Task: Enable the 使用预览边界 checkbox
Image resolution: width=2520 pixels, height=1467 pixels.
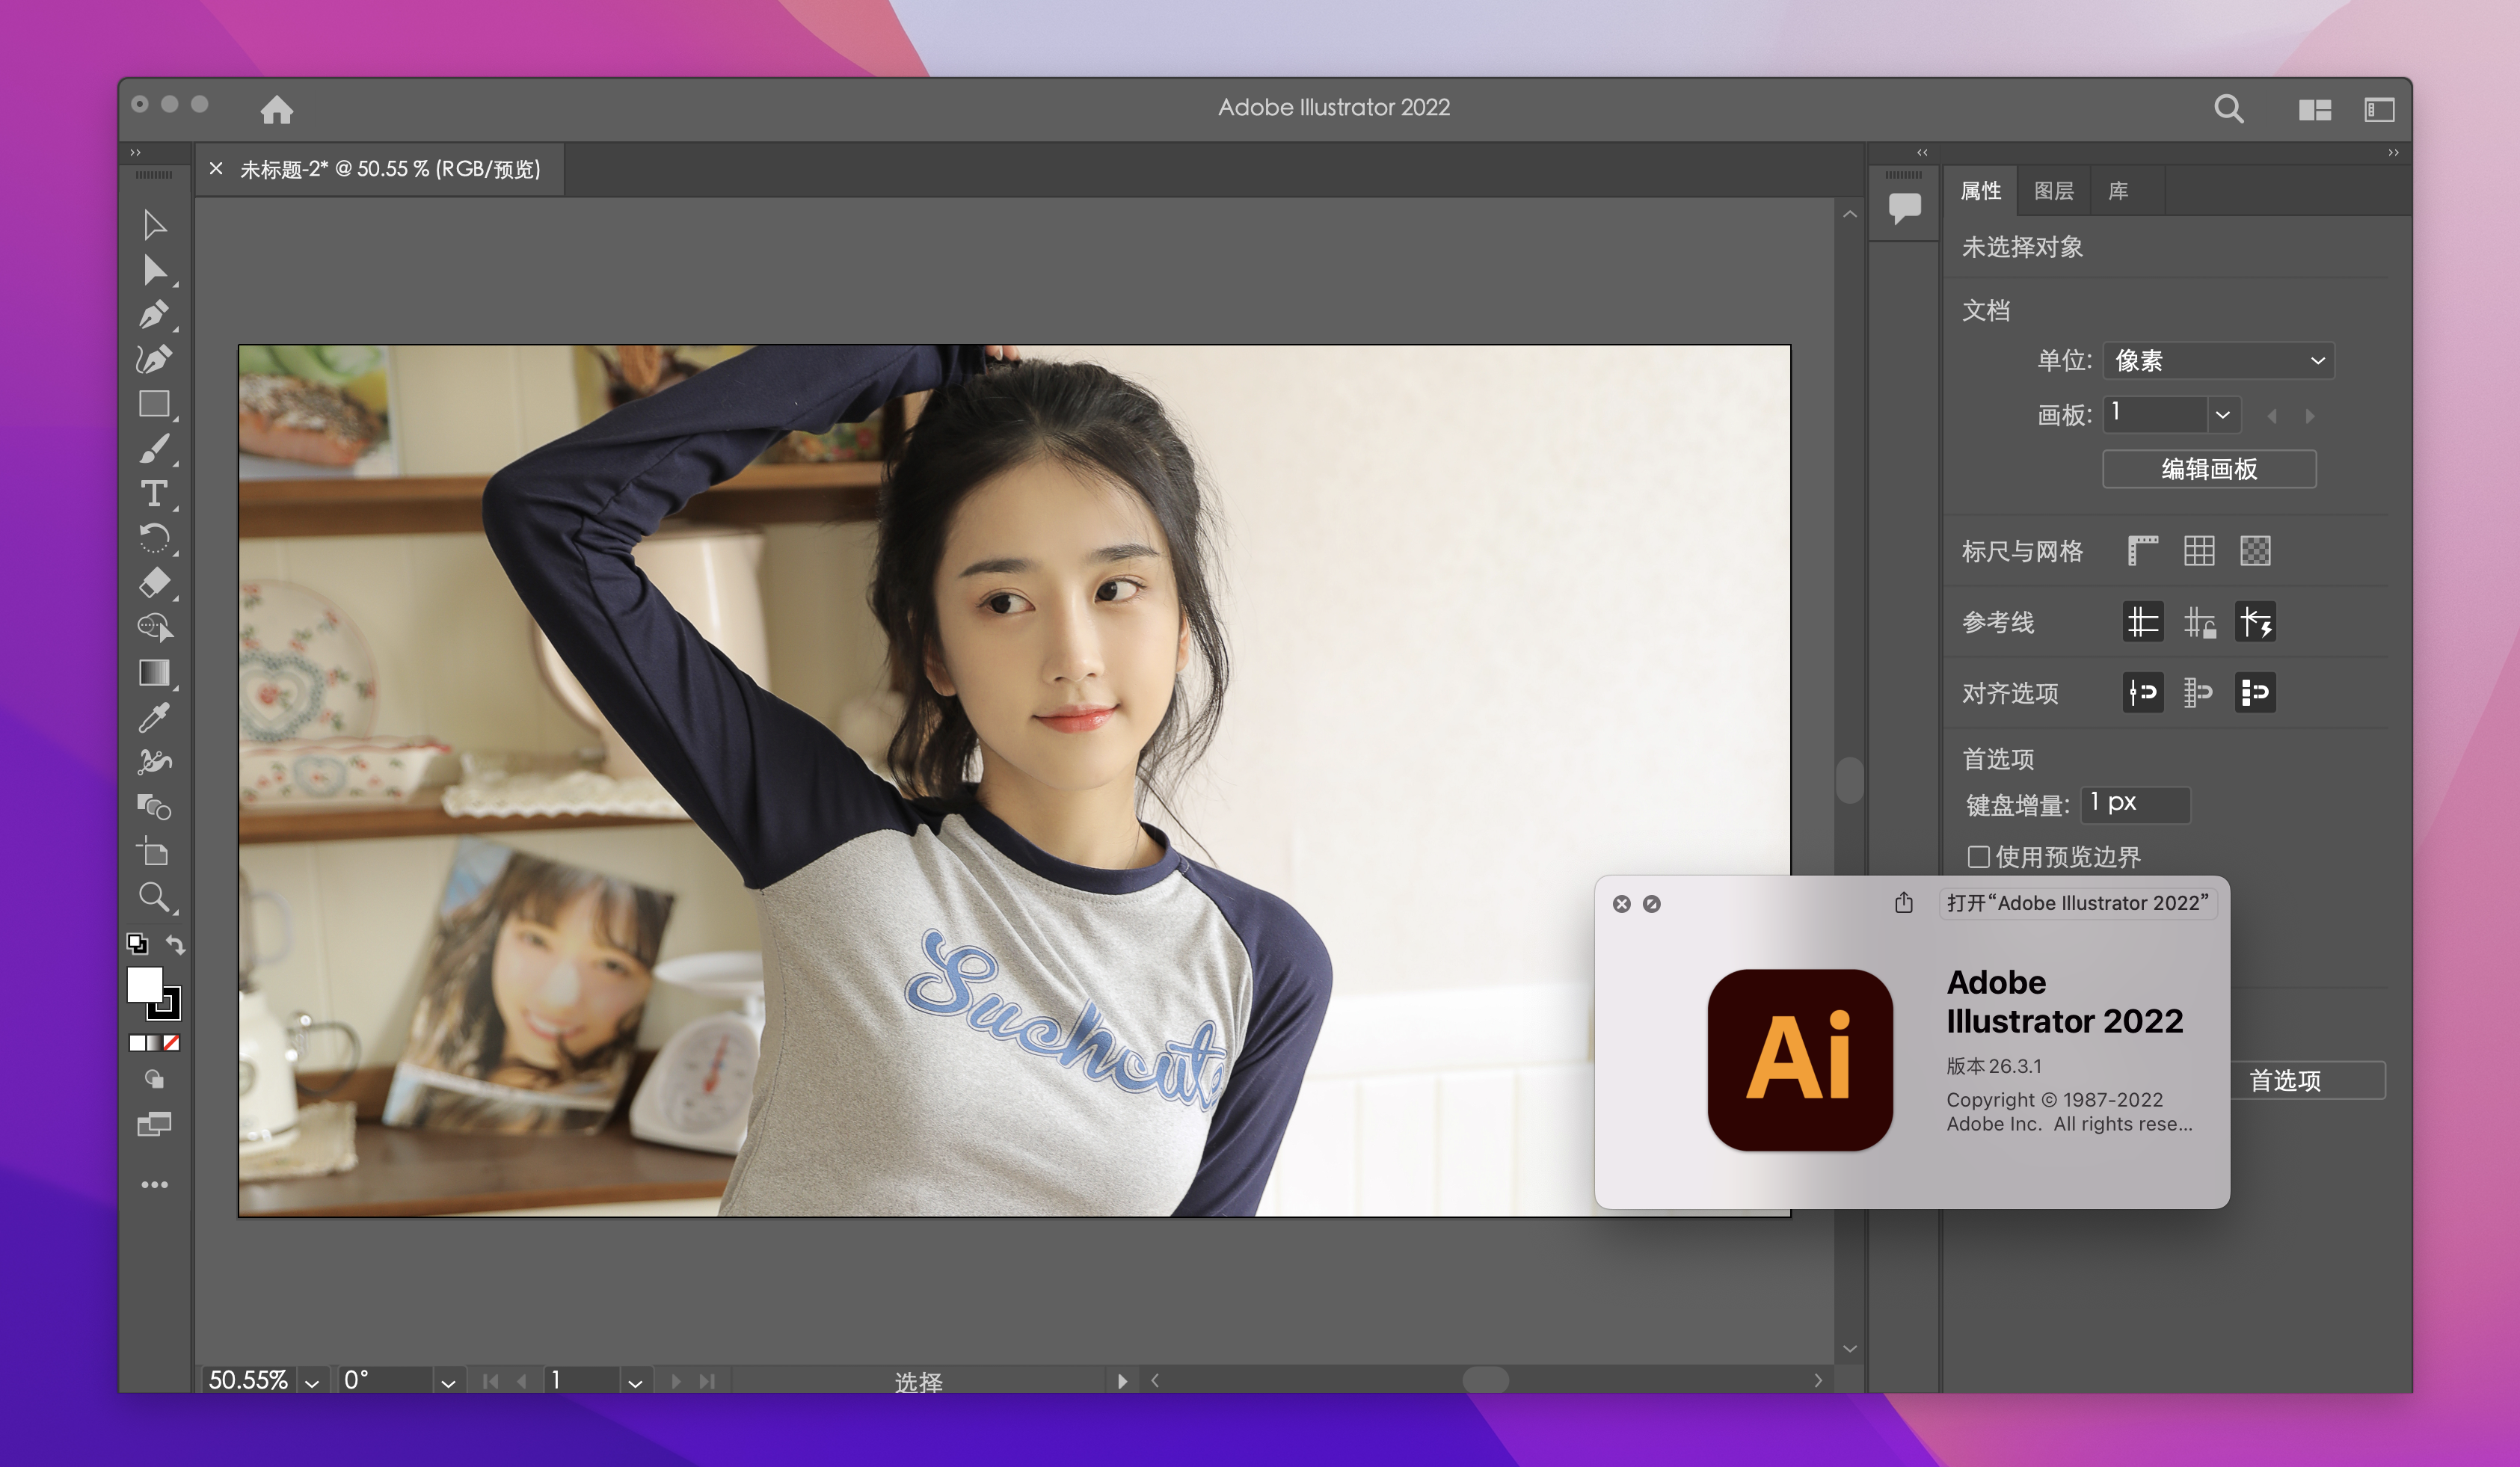Action: coord(1978,857)
